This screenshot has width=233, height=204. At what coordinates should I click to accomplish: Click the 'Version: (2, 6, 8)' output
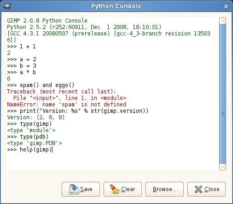coord(36,117)
